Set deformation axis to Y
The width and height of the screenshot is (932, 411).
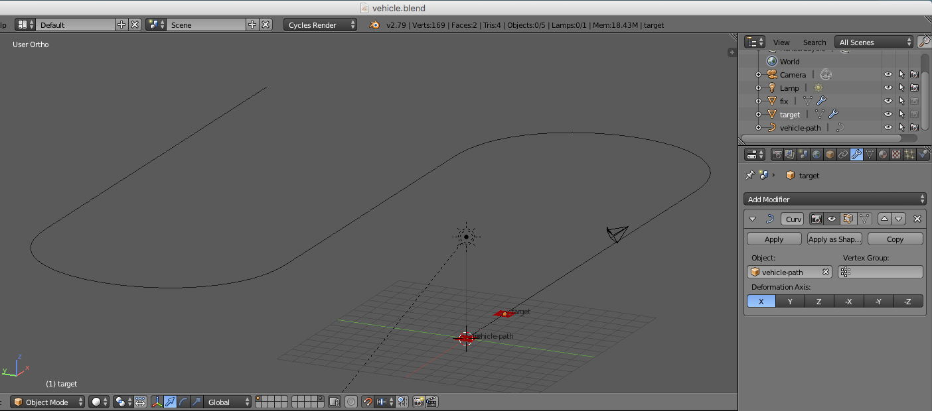click(790, 302)
